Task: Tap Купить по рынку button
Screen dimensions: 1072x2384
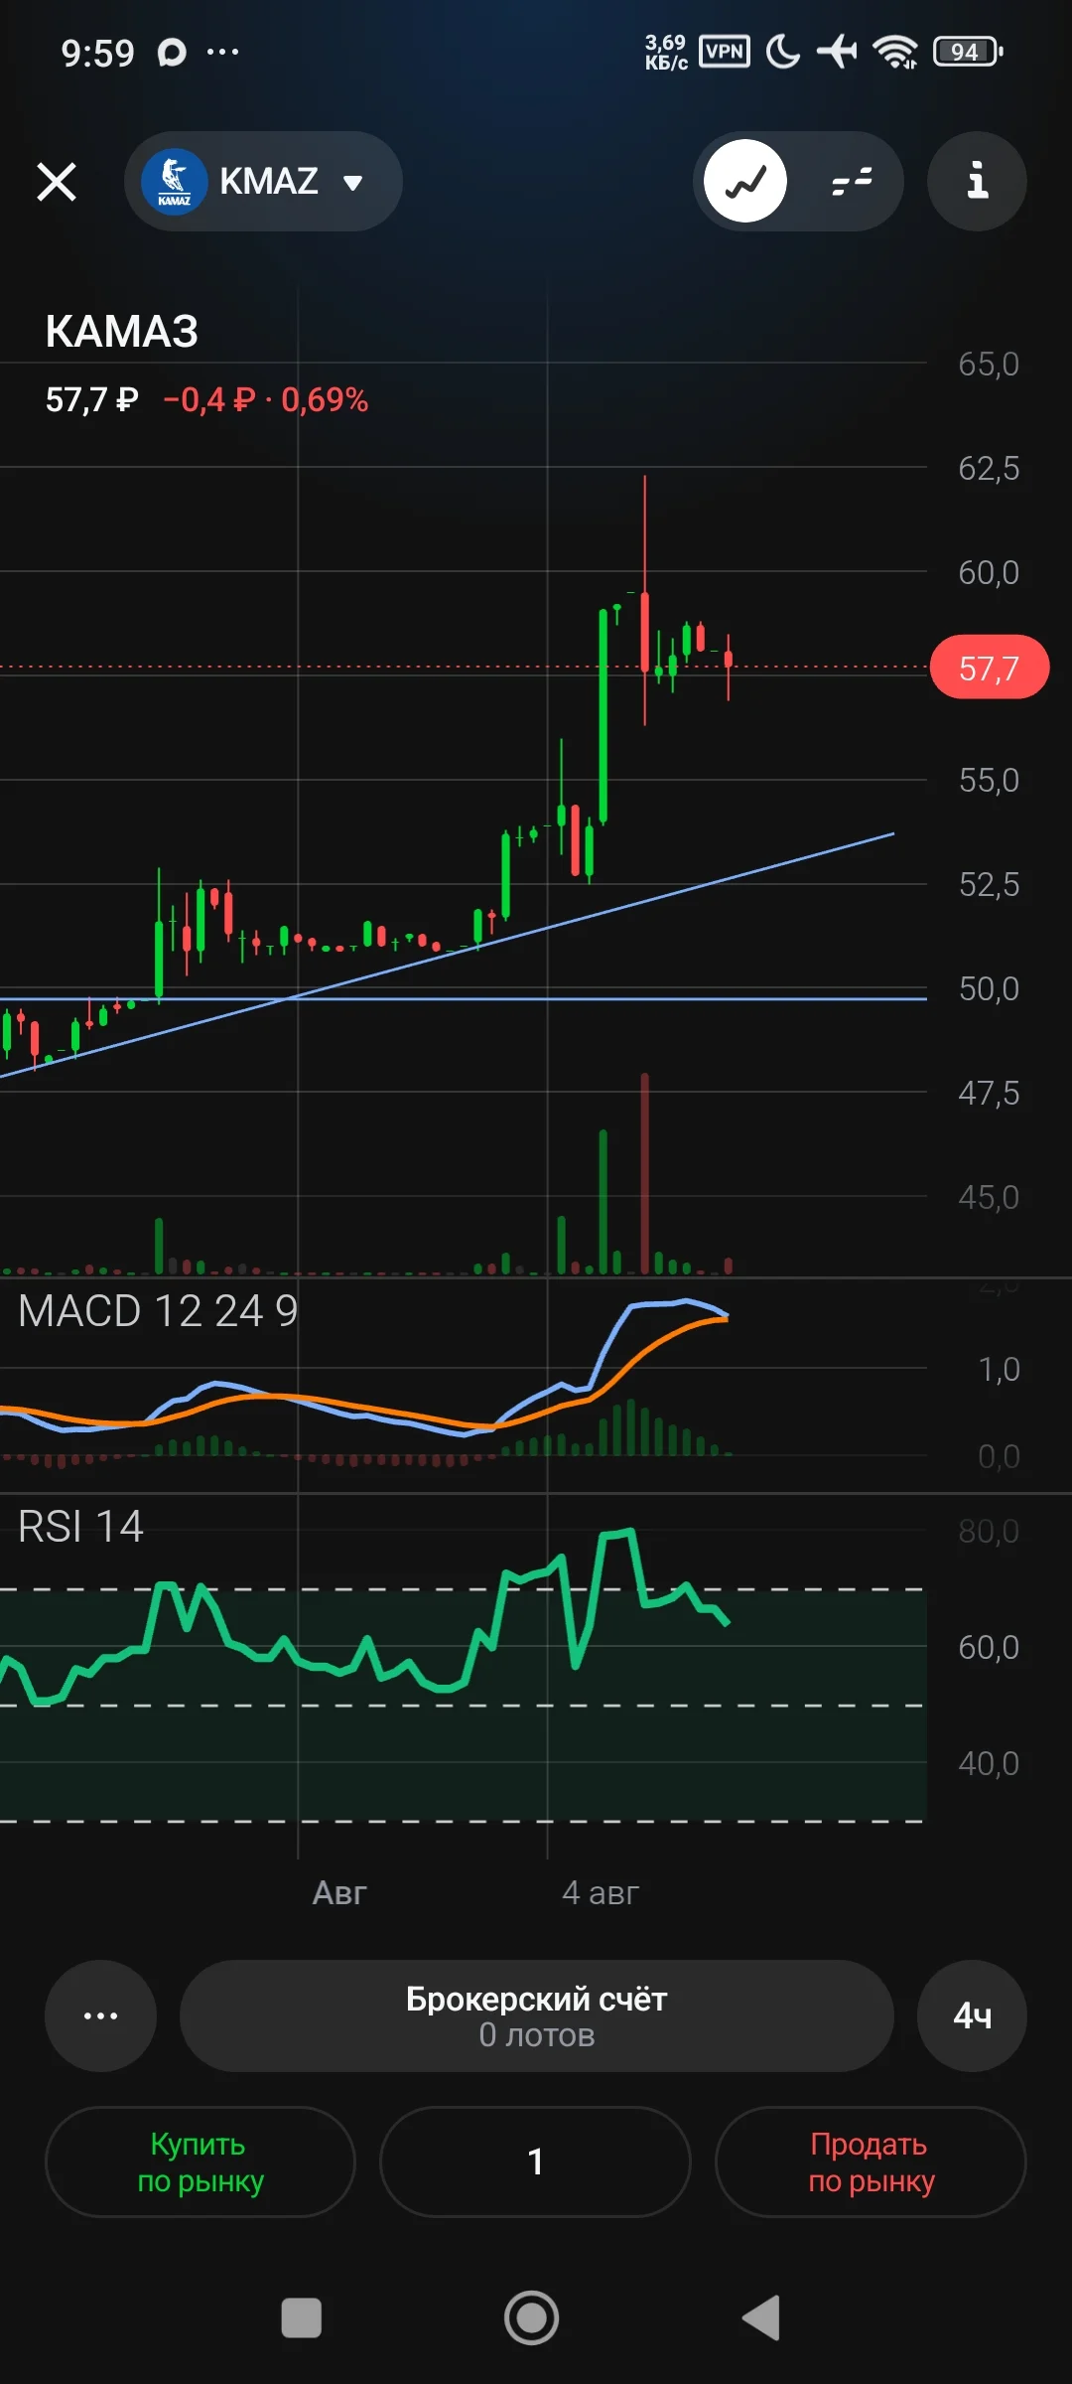Action: tap(201, 2161)
